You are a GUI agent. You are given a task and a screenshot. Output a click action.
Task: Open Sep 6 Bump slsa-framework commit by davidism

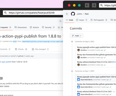click(x=97, y=55)
